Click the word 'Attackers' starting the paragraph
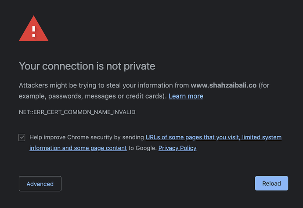The image size is (303, 208). click(33, 85)
